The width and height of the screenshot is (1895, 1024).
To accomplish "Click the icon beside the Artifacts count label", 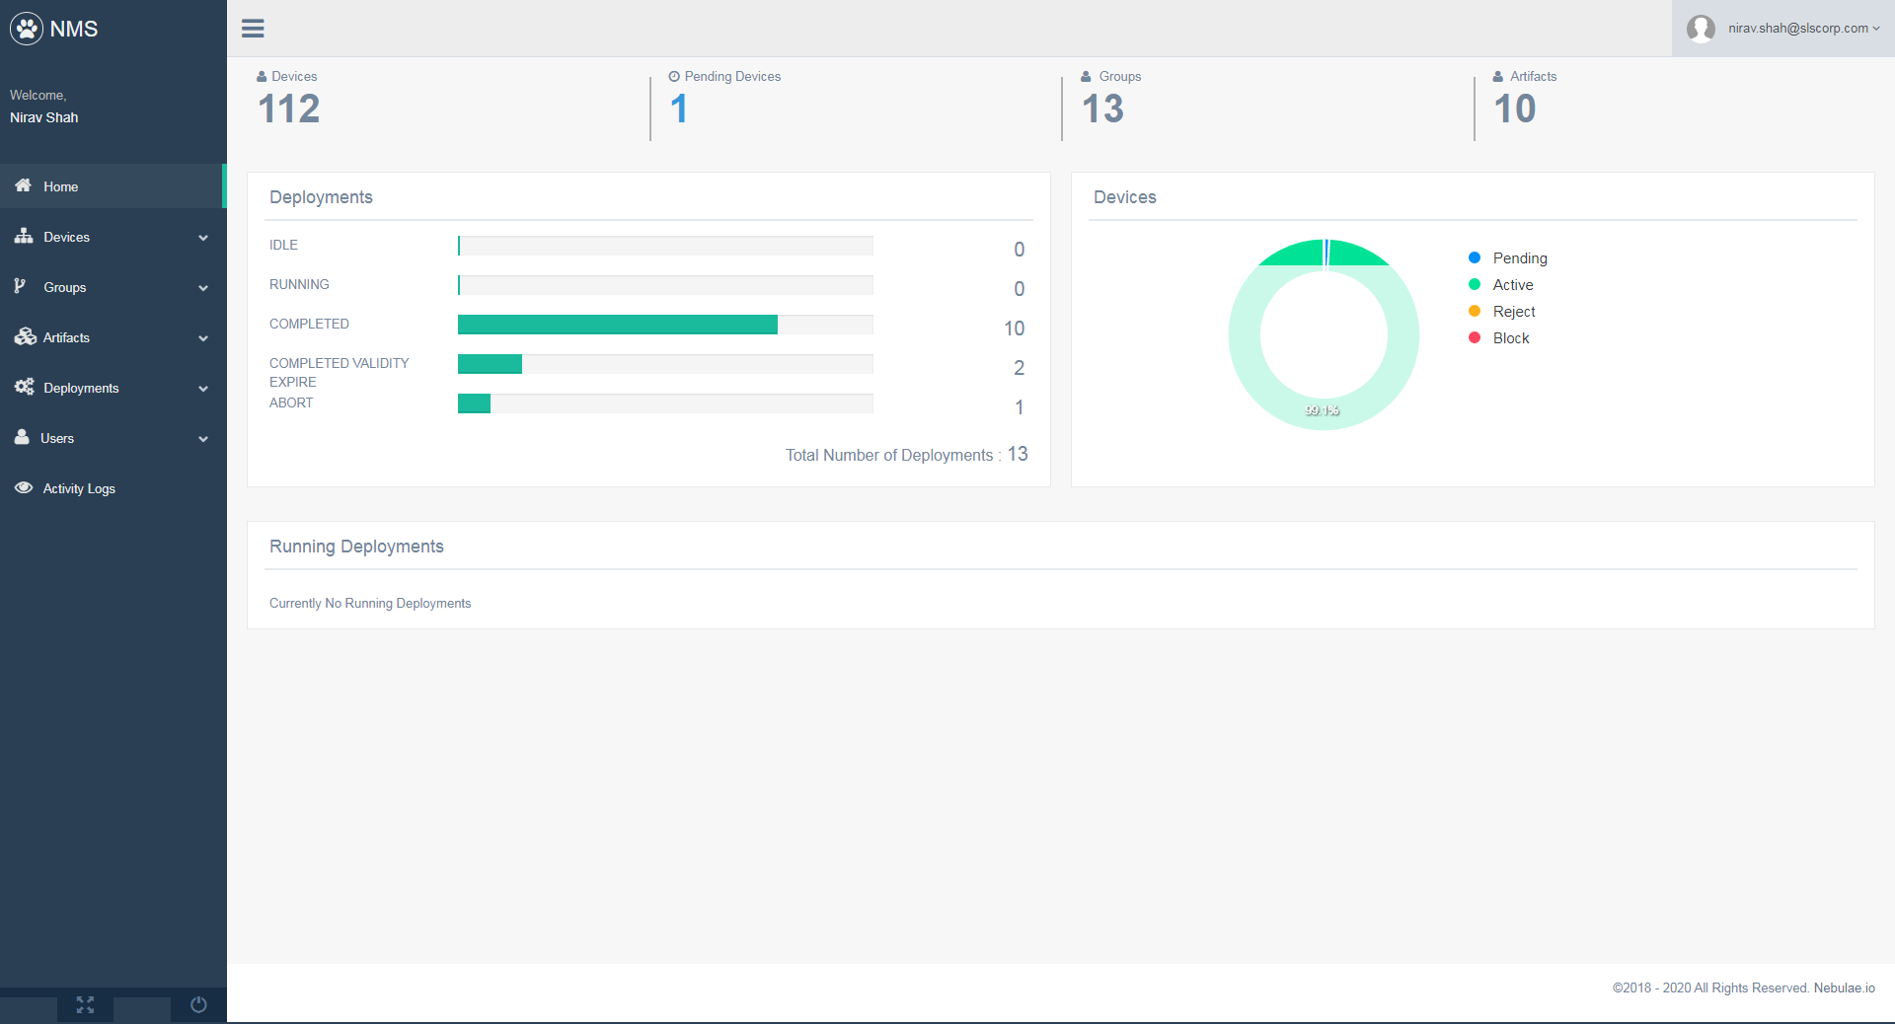I will pos(1497,76).
